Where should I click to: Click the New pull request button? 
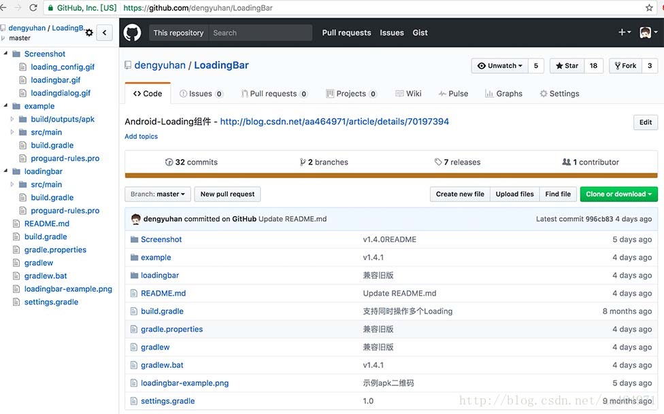pos(227,194)
